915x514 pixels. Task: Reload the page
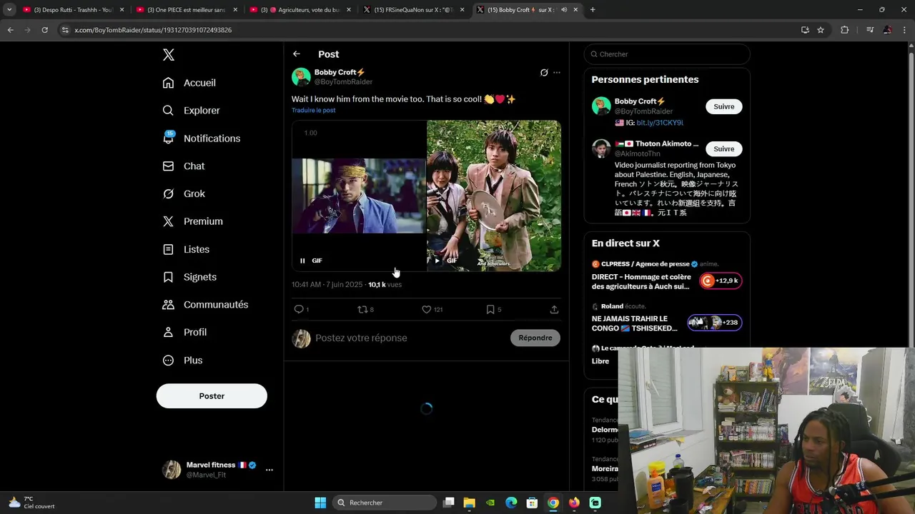(44, 30)
